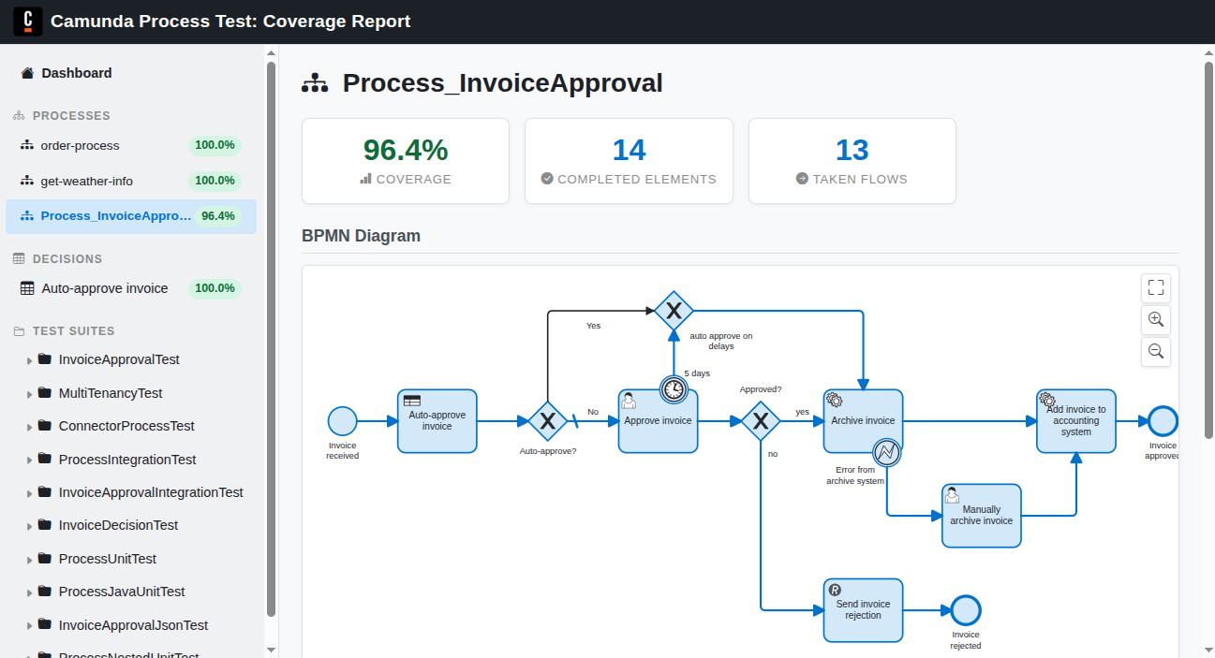Zoom out of the BPMN diagram
The image size is (1215, 658).
coord(1156,351)
